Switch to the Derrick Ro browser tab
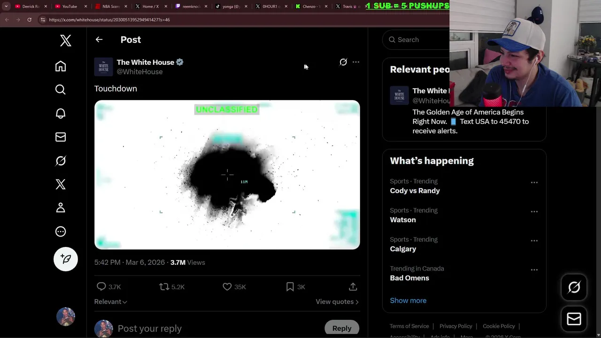This screenshot has width=601, height=338. [x=29, y=7]
